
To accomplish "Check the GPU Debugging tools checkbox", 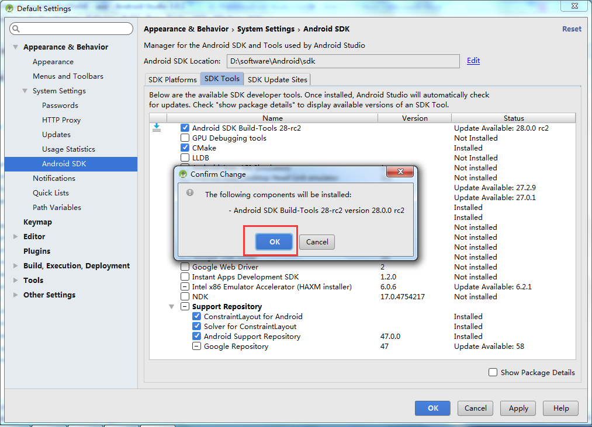I will 185,138.
